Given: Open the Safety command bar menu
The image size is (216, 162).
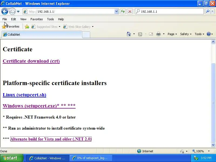Looking at the screenshot, I should pyautogui.click(x=186, y=34).
